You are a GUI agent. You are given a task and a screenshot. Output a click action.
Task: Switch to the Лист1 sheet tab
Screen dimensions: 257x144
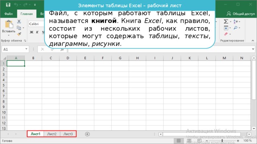(x=36, y=134)
